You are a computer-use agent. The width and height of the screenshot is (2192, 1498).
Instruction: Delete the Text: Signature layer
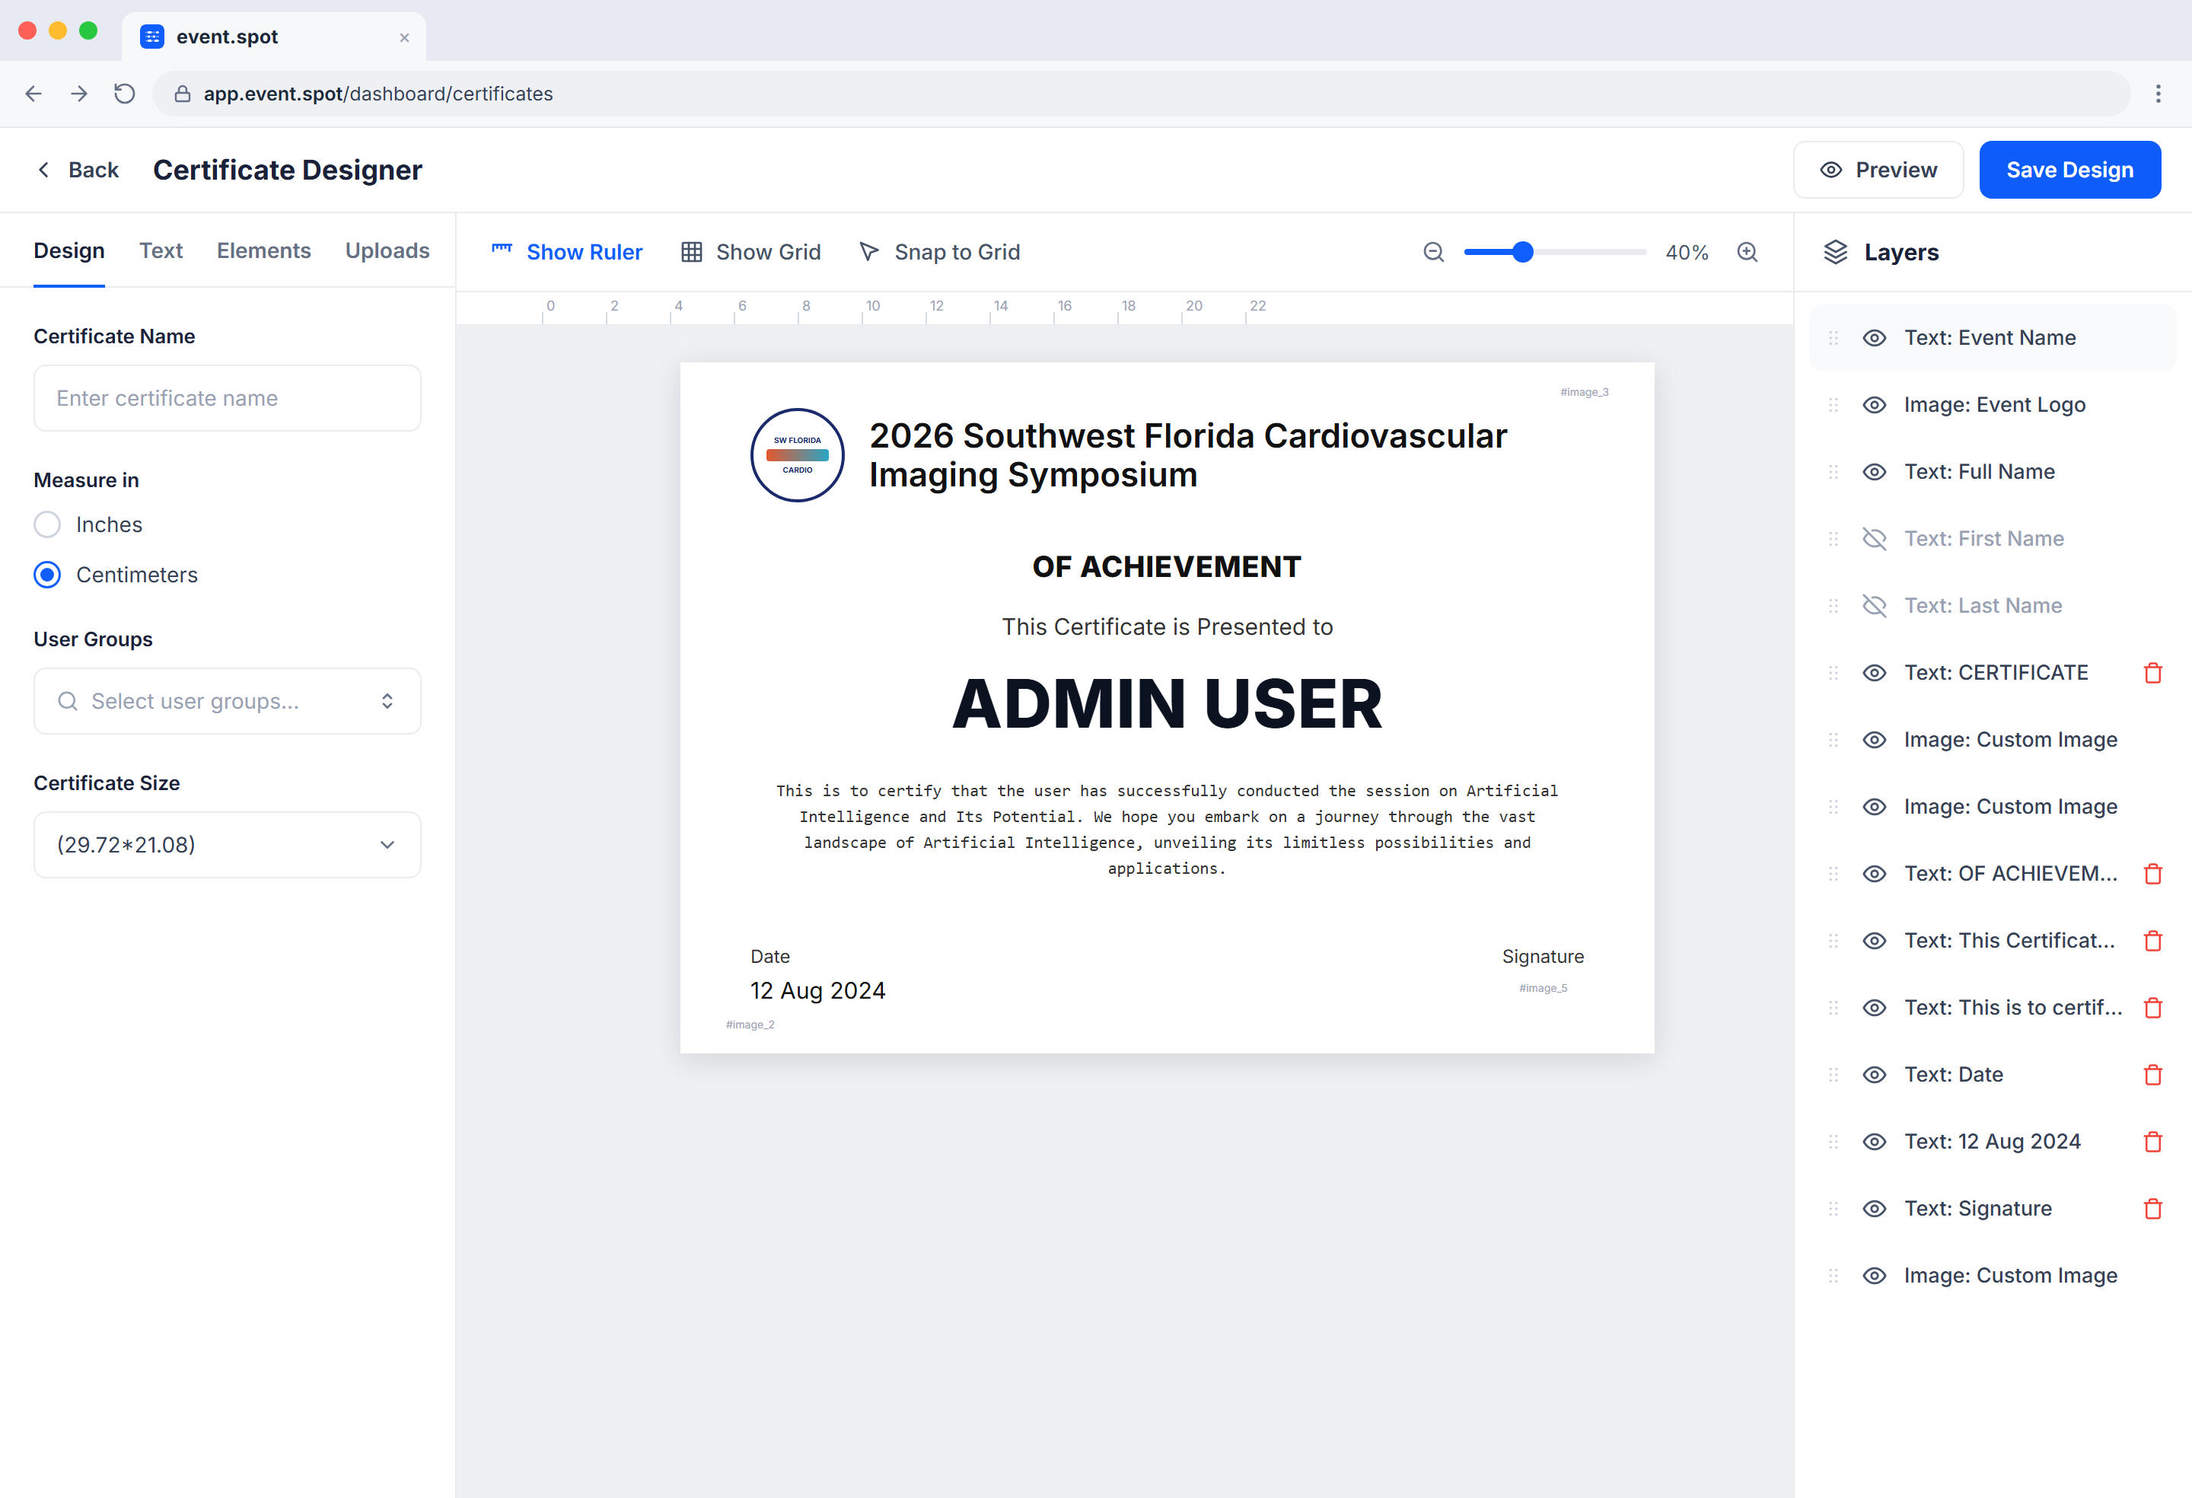[x=2152, y=1209]
